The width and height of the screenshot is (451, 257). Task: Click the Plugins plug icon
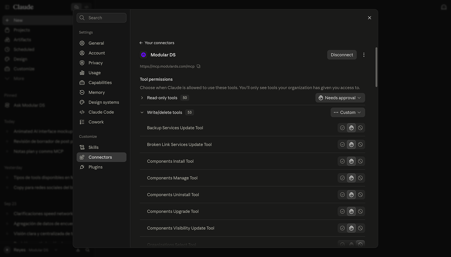click(x=82, y=167)
